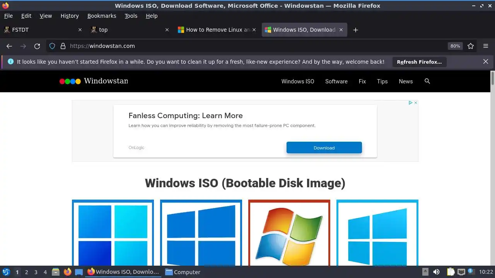Open the Software nav link
Image resolution: width=495 pixels, height=278 pixels.
click(x=336, y=81)
